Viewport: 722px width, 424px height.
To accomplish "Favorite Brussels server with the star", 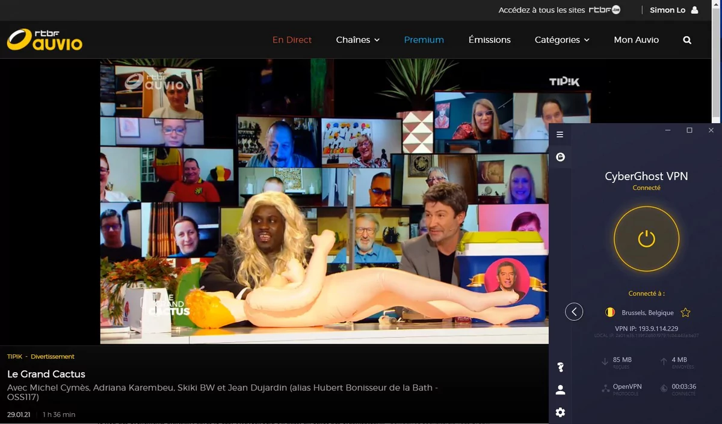I will tap(685, 312).
